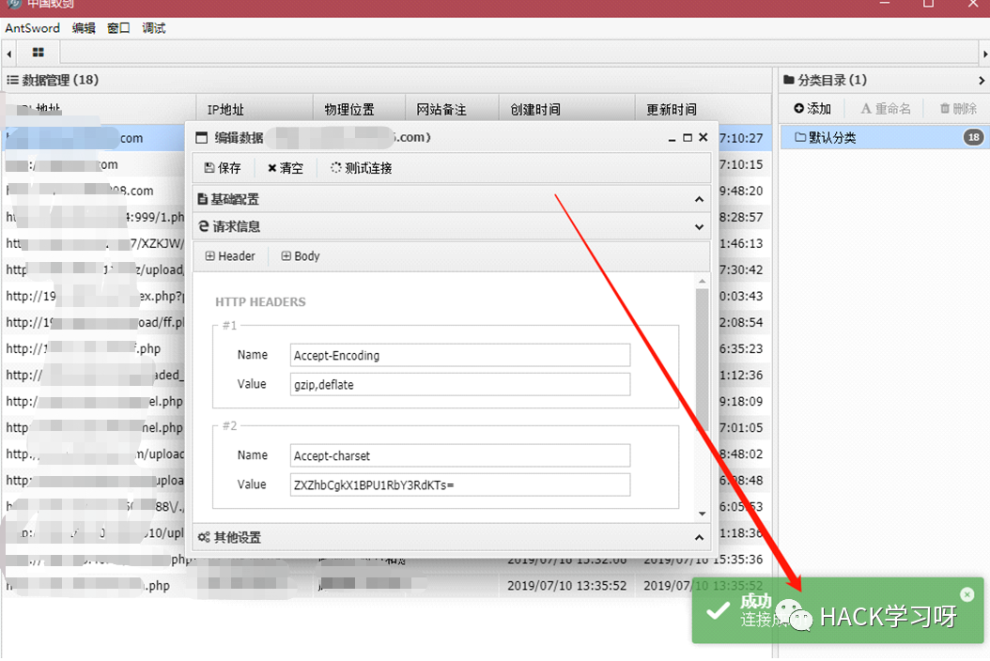Click 清空 to clear the form

(x=286, y=168)
